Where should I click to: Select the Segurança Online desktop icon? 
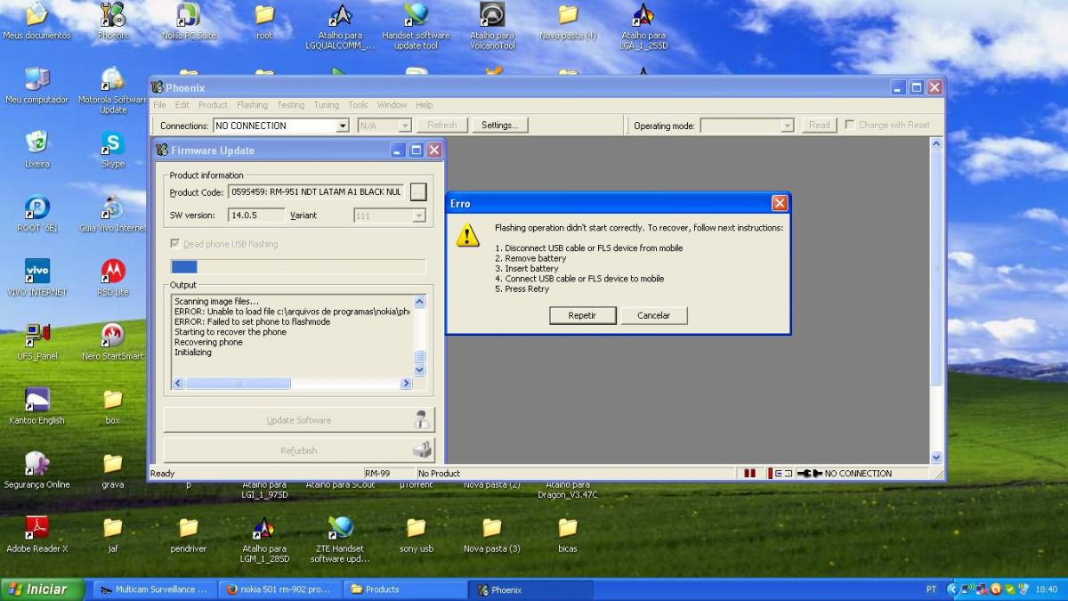click(37, 470)
